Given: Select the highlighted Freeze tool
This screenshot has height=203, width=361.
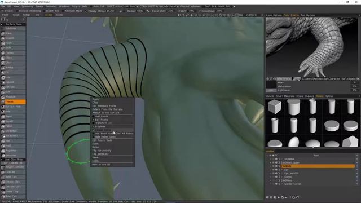Looking at the screenshot, I should 13,101.
